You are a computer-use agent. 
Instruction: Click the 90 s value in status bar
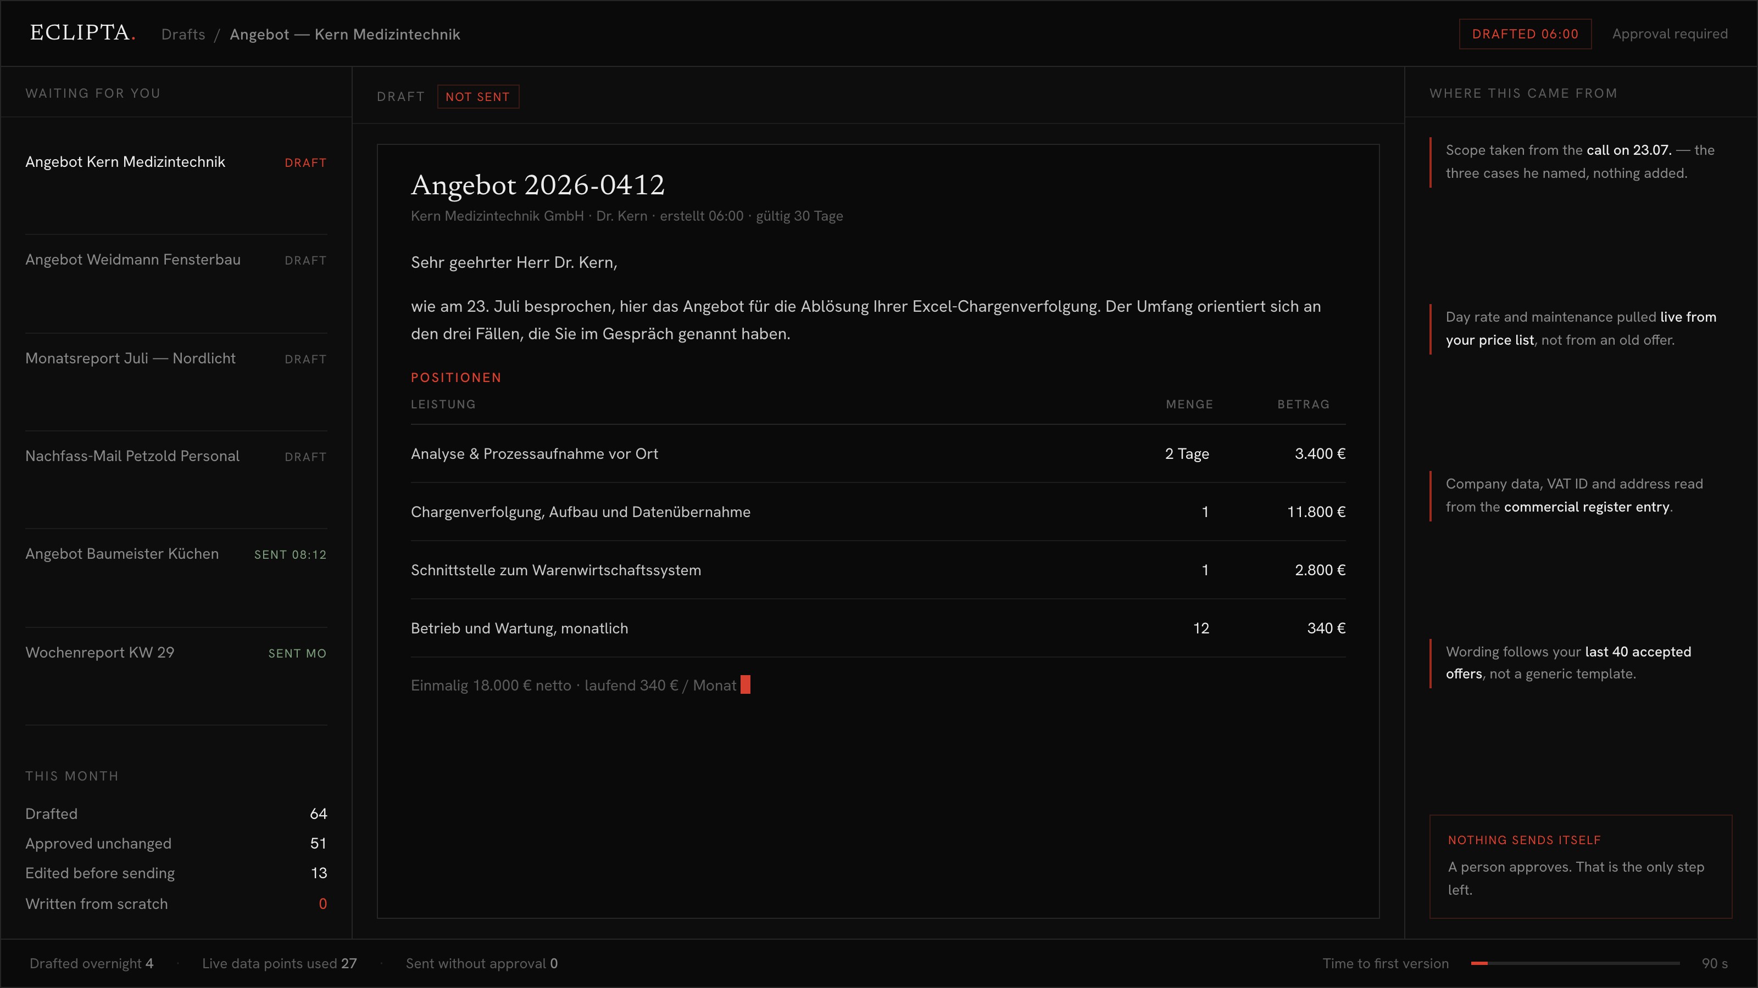pos(1714,963)
